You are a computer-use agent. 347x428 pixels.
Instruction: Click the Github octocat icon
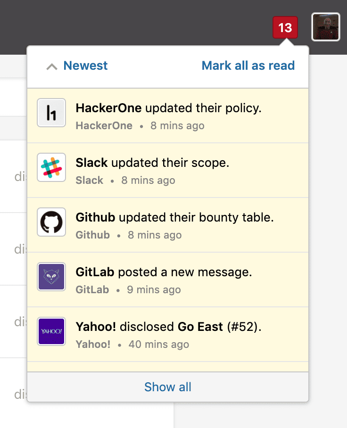pos(51,222)
